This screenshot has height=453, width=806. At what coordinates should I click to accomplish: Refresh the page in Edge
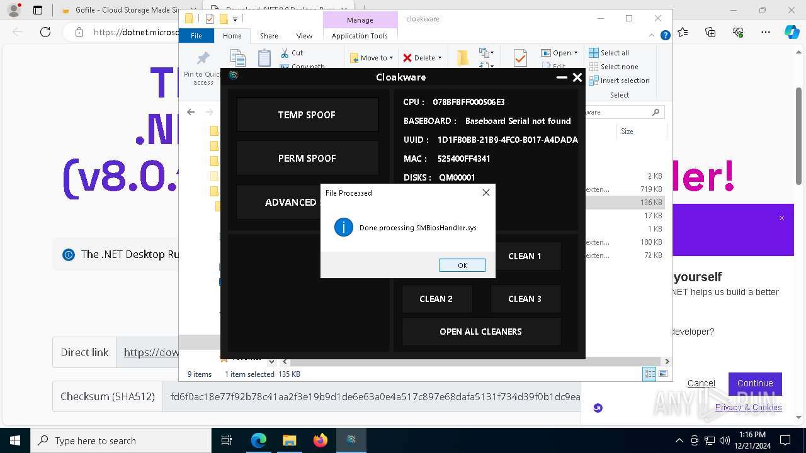pyautogui.click(x=45, y=32)
